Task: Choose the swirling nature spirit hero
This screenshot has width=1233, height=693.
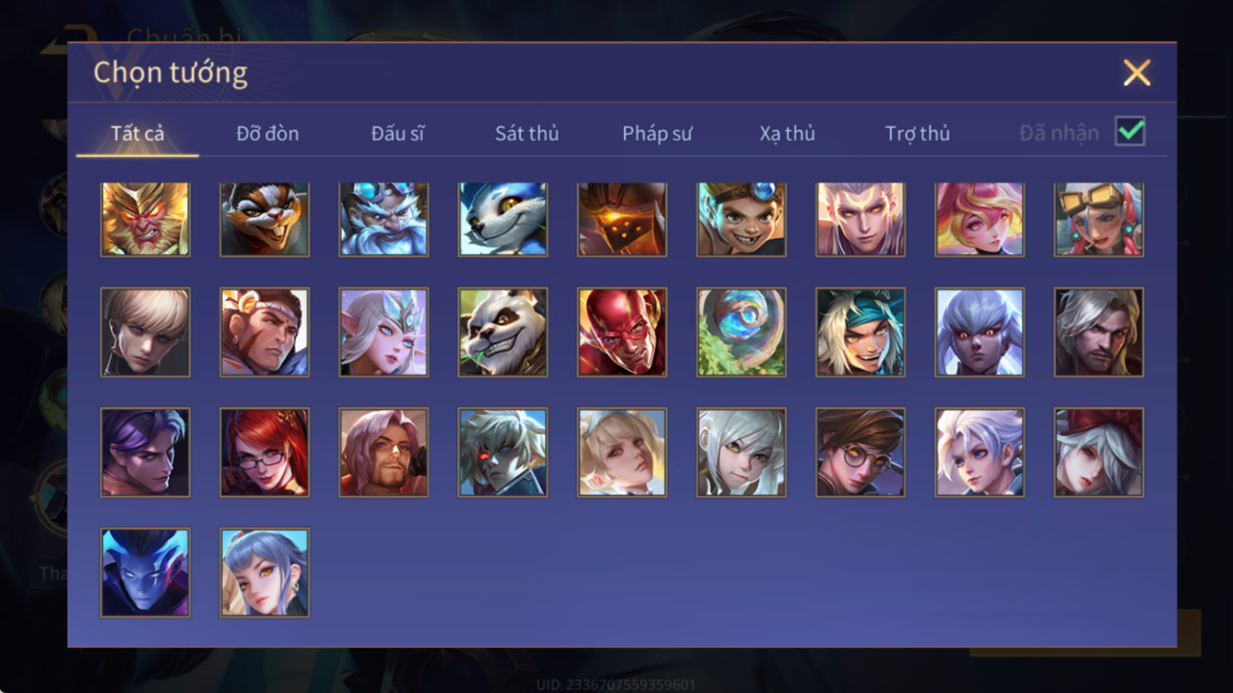Action: 741,332
